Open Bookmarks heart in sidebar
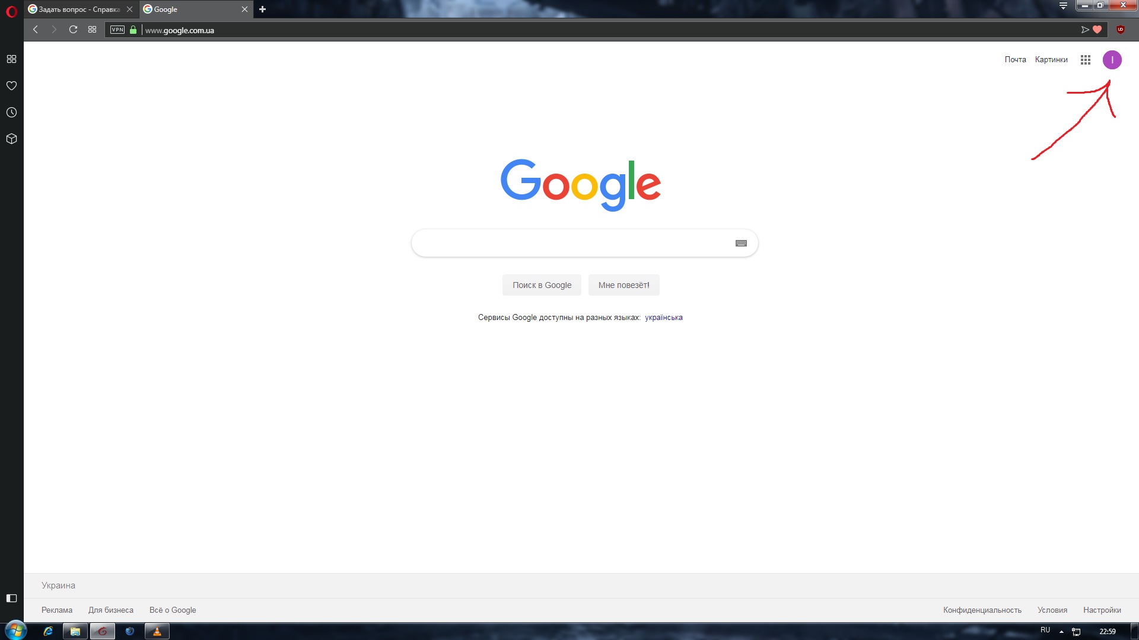 [11, 86]
